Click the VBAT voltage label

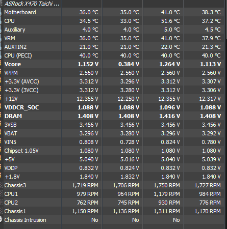pyautogui.click(x=11, y=133)
